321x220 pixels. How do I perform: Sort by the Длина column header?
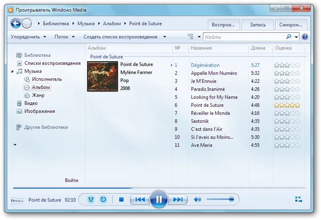pyautogui.click(x=260, y=48)
